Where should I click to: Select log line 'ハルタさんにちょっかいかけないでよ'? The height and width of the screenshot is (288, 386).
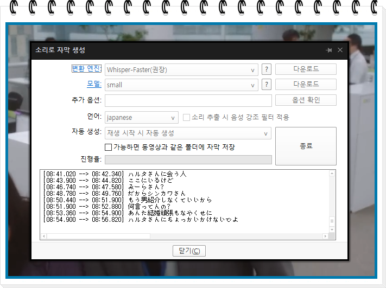141,219
